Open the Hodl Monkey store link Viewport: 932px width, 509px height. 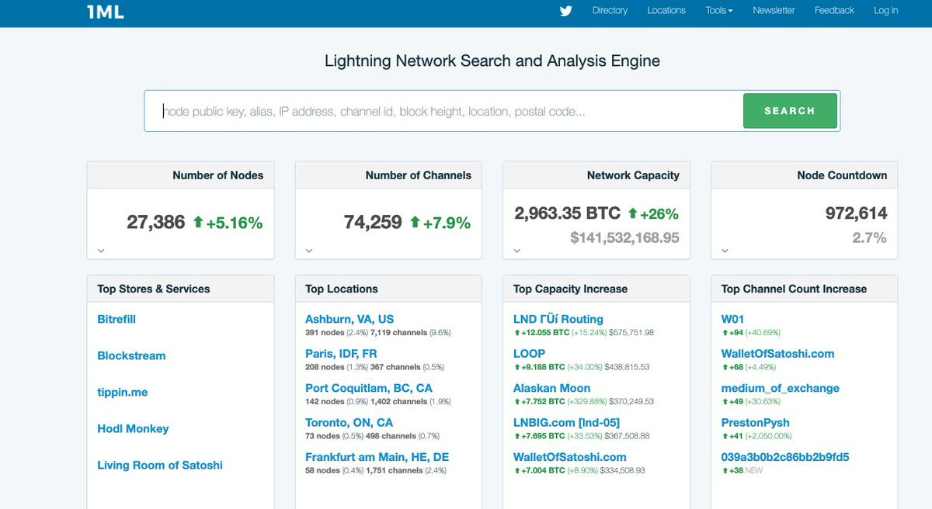(133, 428)
